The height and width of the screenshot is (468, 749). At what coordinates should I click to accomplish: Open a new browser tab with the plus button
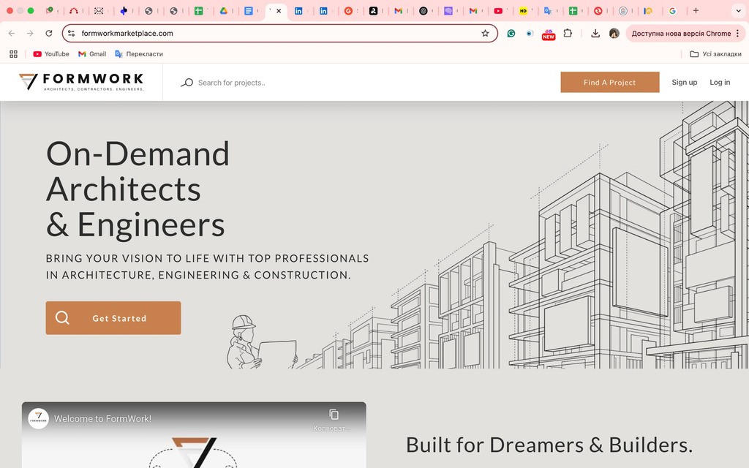(696, 11)
